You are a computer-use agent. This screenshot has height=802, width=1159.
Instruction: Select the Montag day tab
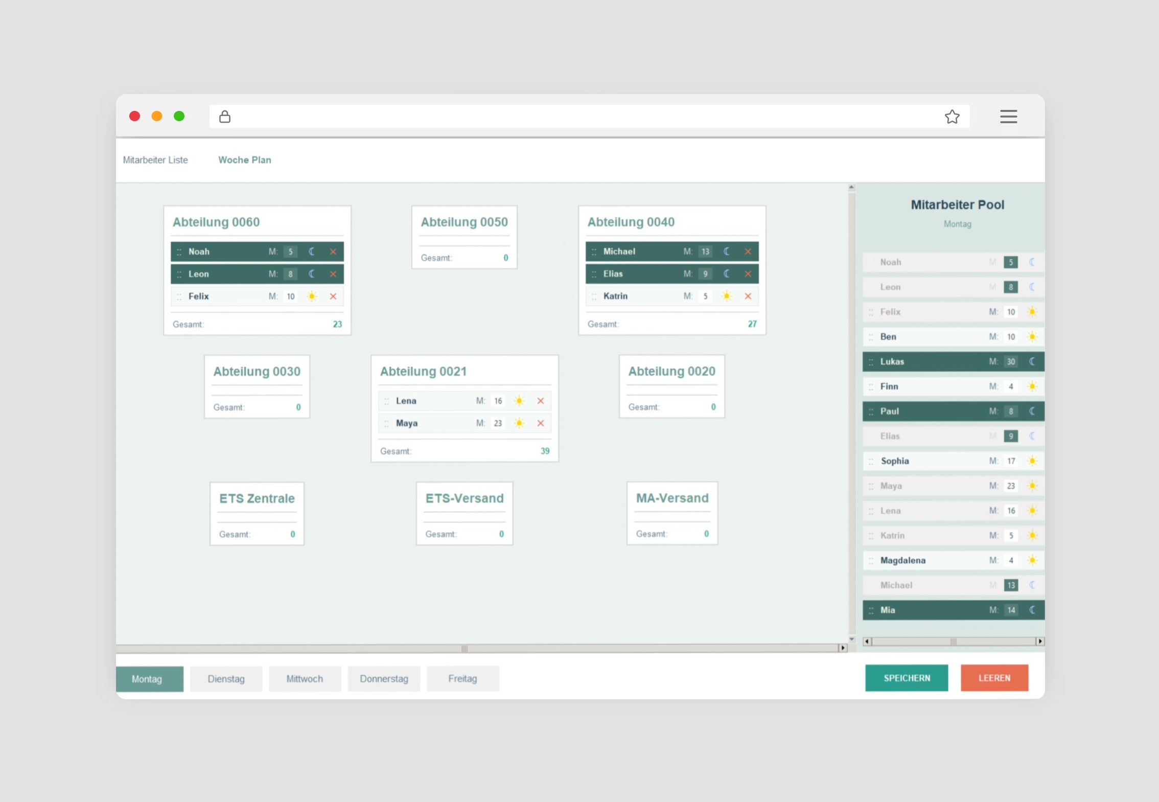[x=149, y=679]
